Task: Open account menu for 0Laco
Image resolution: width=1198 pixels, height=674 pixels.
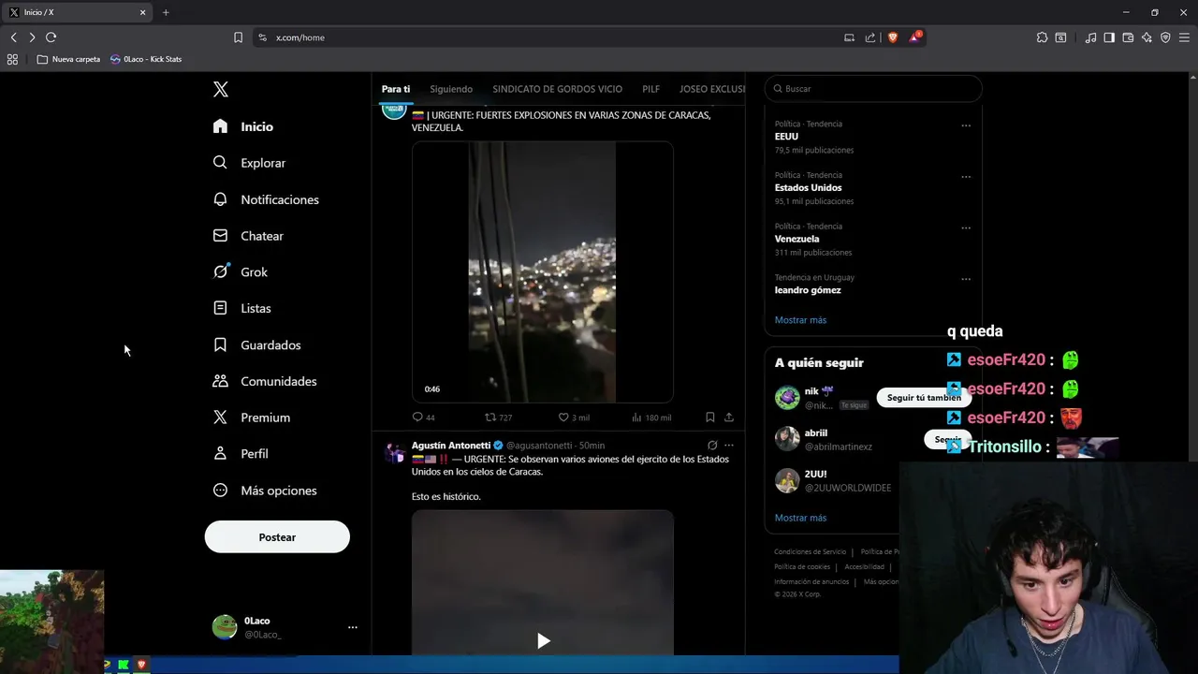Action: point(285,627)
